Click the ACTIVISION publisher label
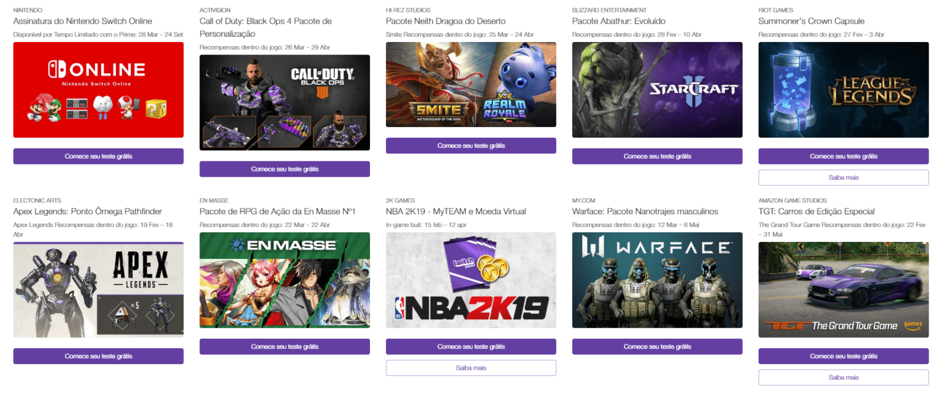The height and width of the screenshot is (395, 947). point(215,10)
